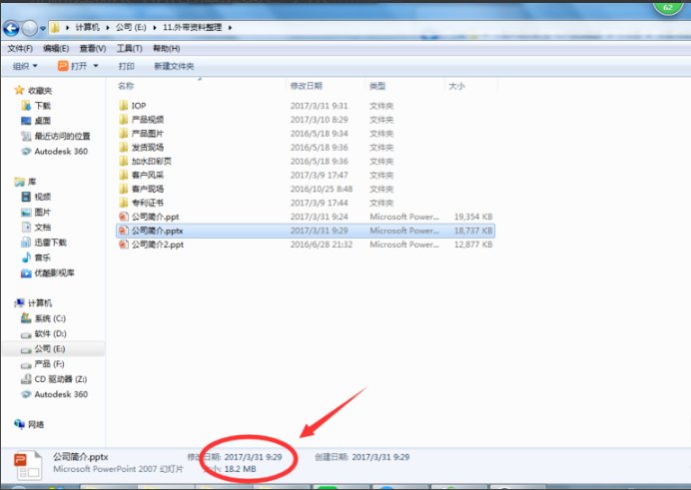Select 11.外带资料整理 in the address path
The height and width of the screenshot is (490, 691).
click(x=192, y=27)
